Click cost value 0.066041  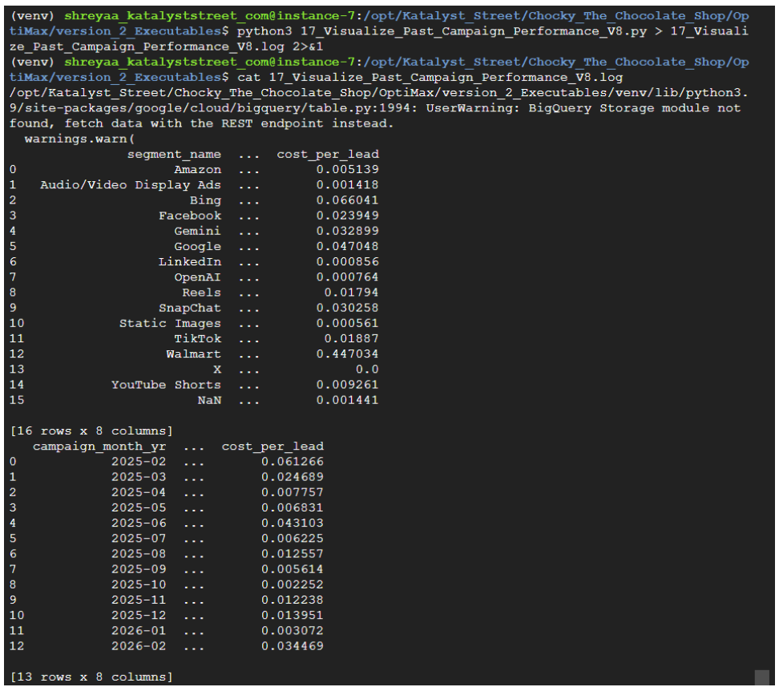click(347, 200)
